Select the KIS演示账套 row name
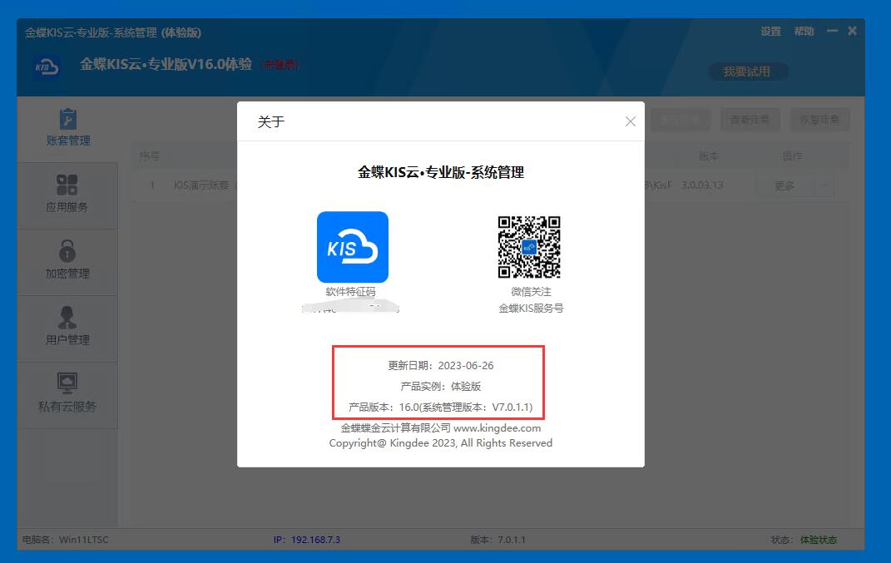 (201, 185)
